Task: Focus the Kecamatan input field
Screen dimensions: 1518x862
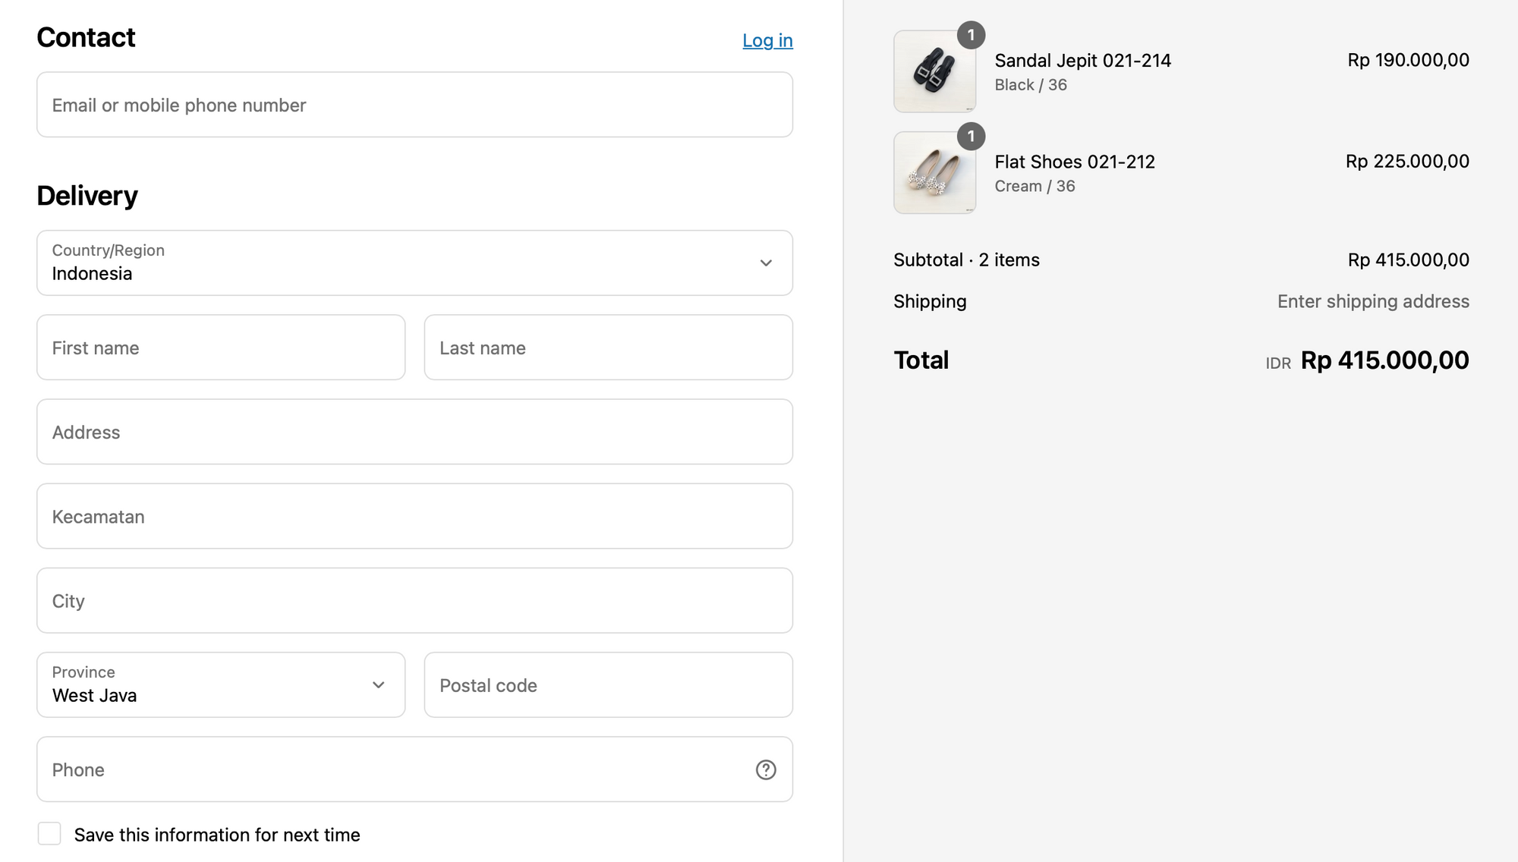Action: point(414,516)
